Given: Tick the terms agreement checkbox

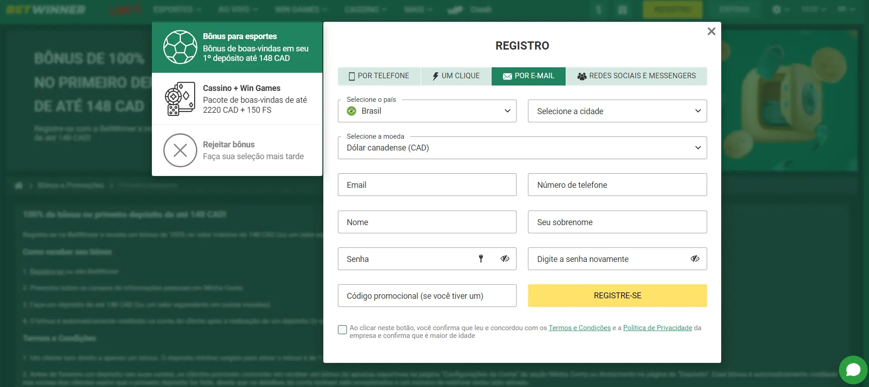Looking at the screenshot, I should (x=342, y=330).
